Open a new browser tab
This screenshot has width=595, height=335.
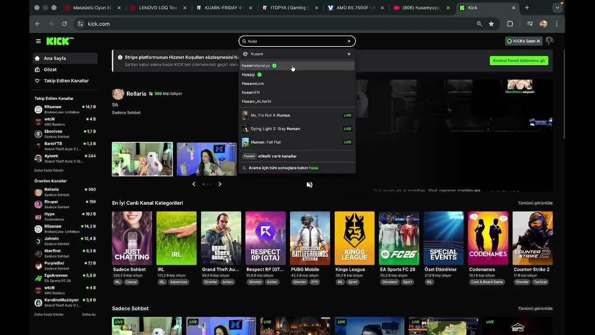point(527,8)
